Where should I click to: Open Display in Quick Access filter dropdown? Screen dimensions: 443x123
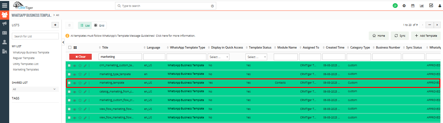pos(219,57)
